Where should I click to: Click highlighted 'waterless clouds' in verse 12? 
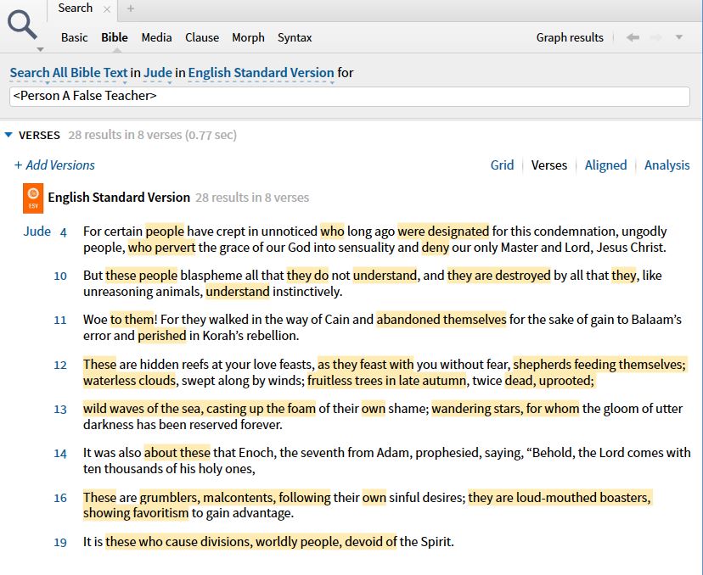coord(130,381)
